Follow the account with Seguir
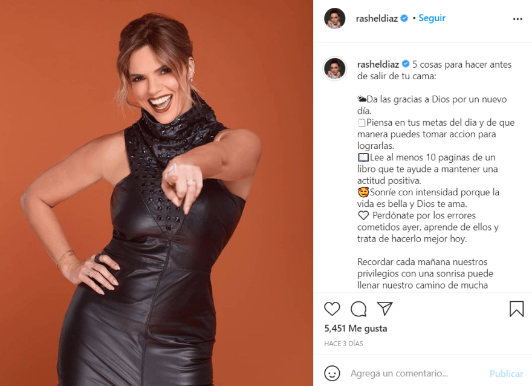Screen dimensions: 532x386 (432, 18)
